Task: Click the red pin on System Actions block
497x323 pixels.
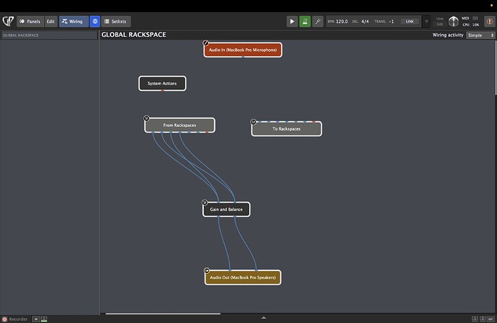Action: tap(163, 90)
